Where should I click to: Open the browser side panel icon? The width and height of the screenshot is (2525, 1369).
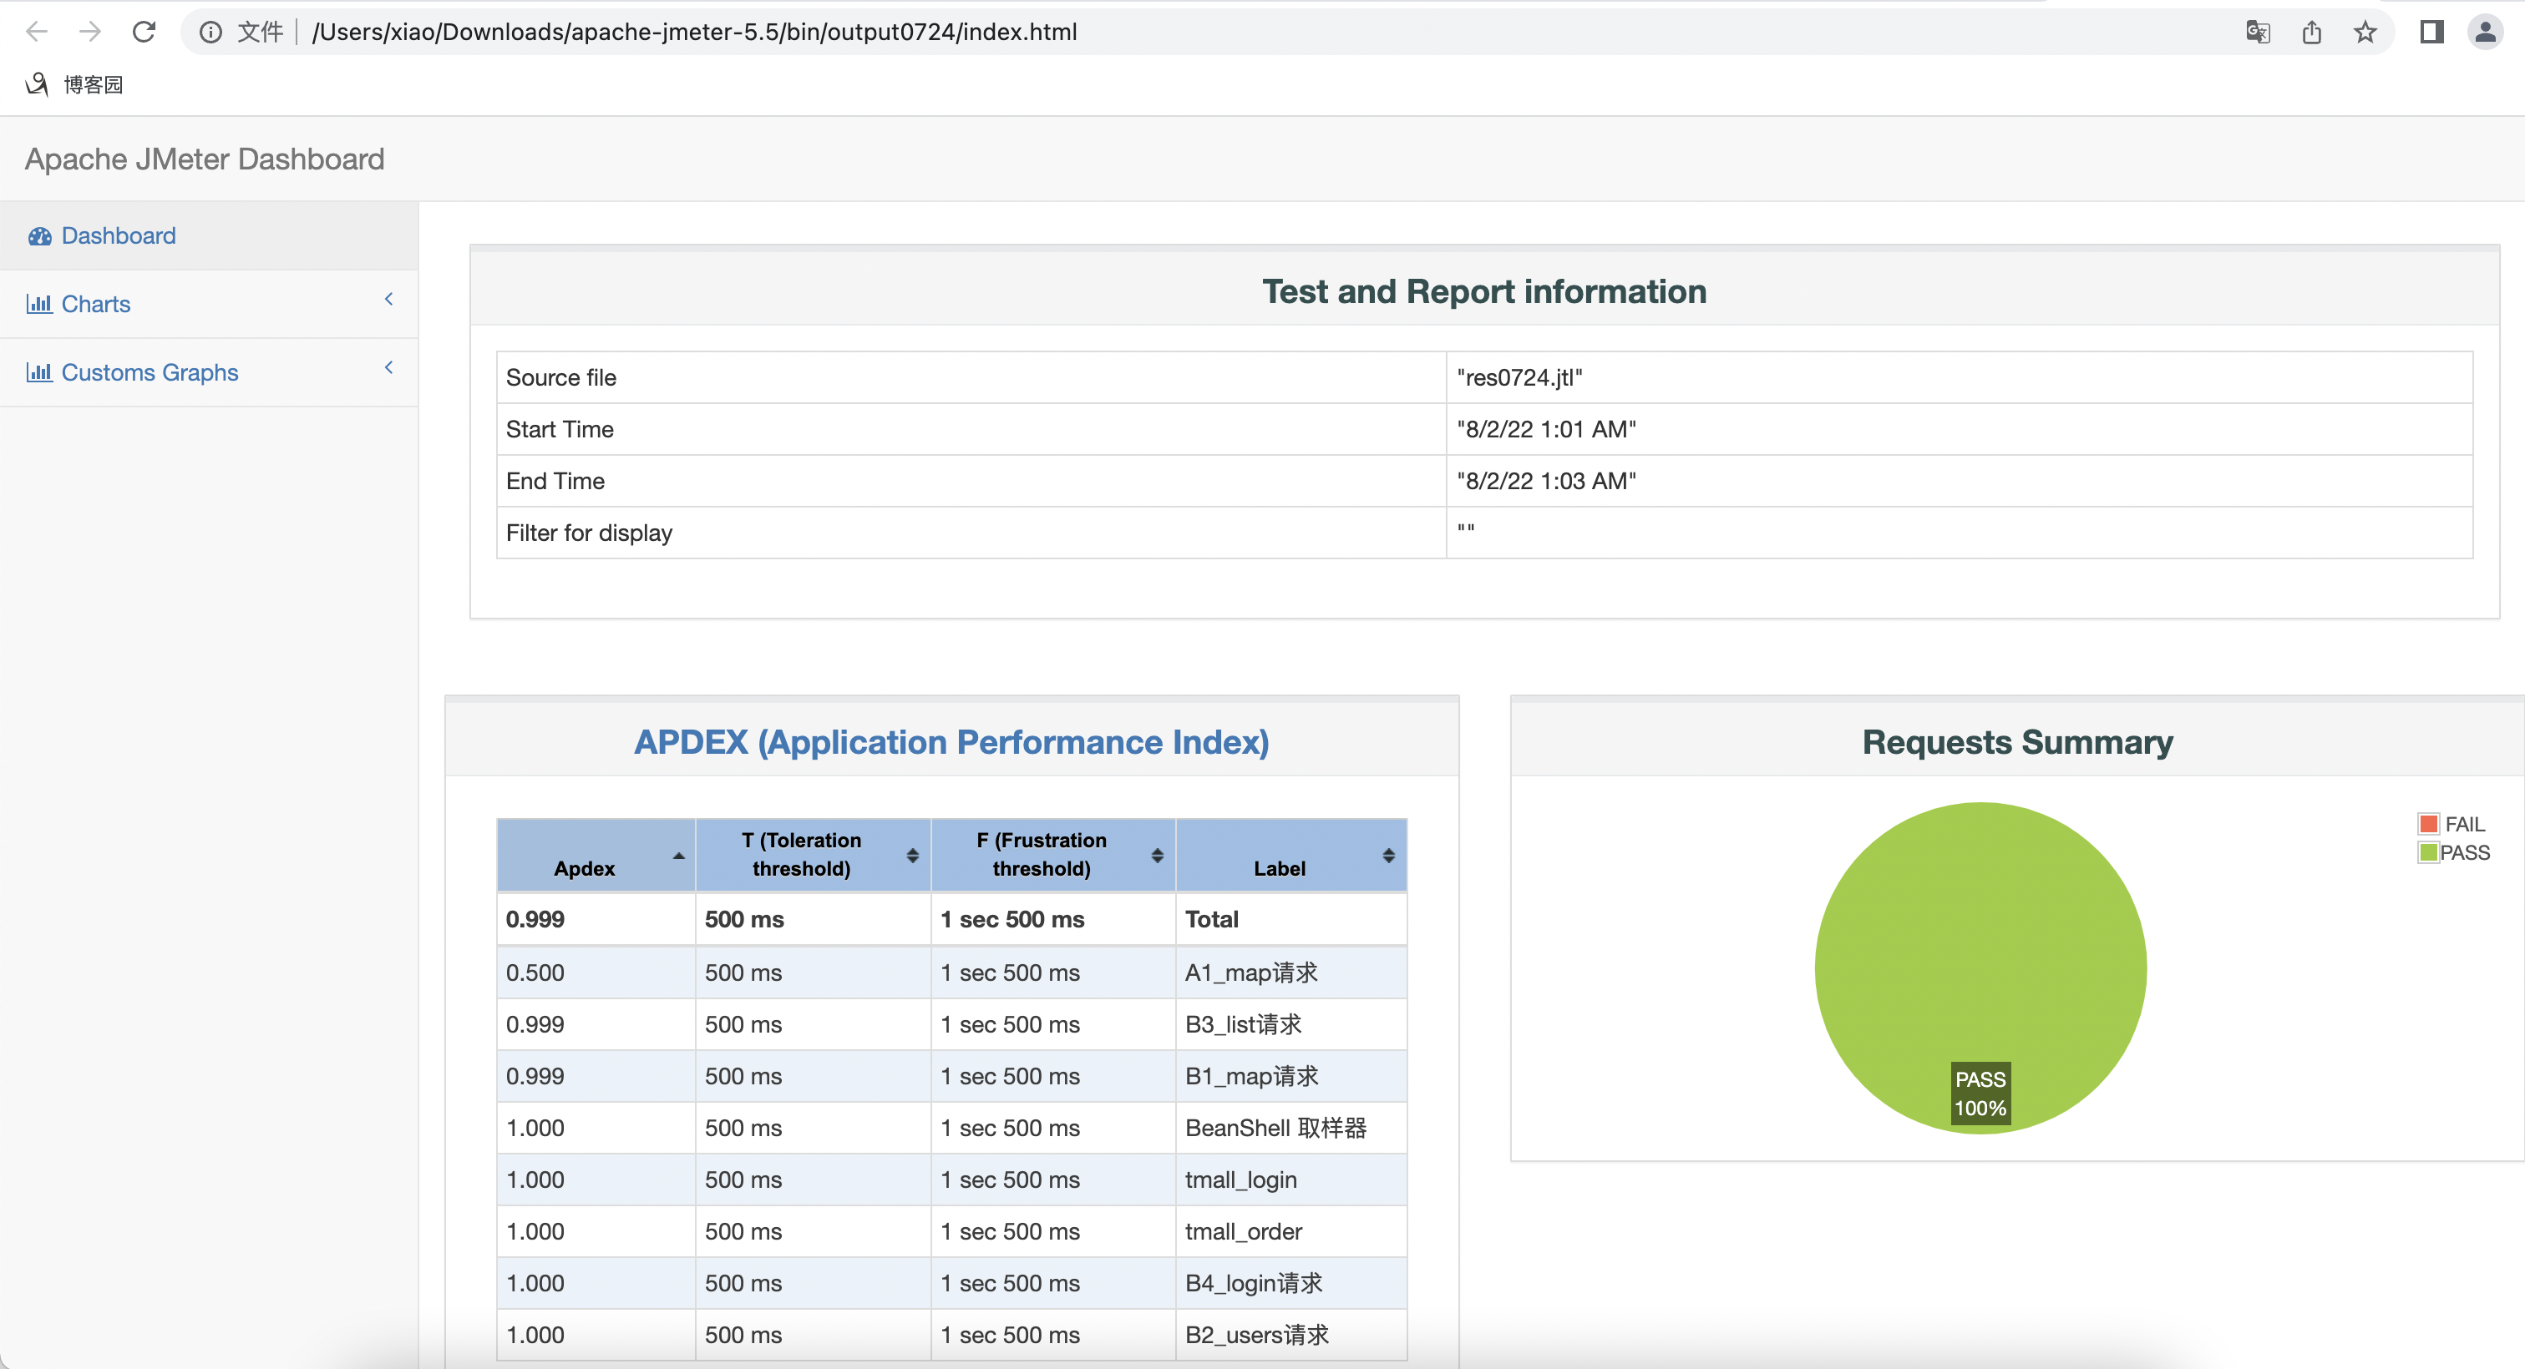tap(2432, 33)
